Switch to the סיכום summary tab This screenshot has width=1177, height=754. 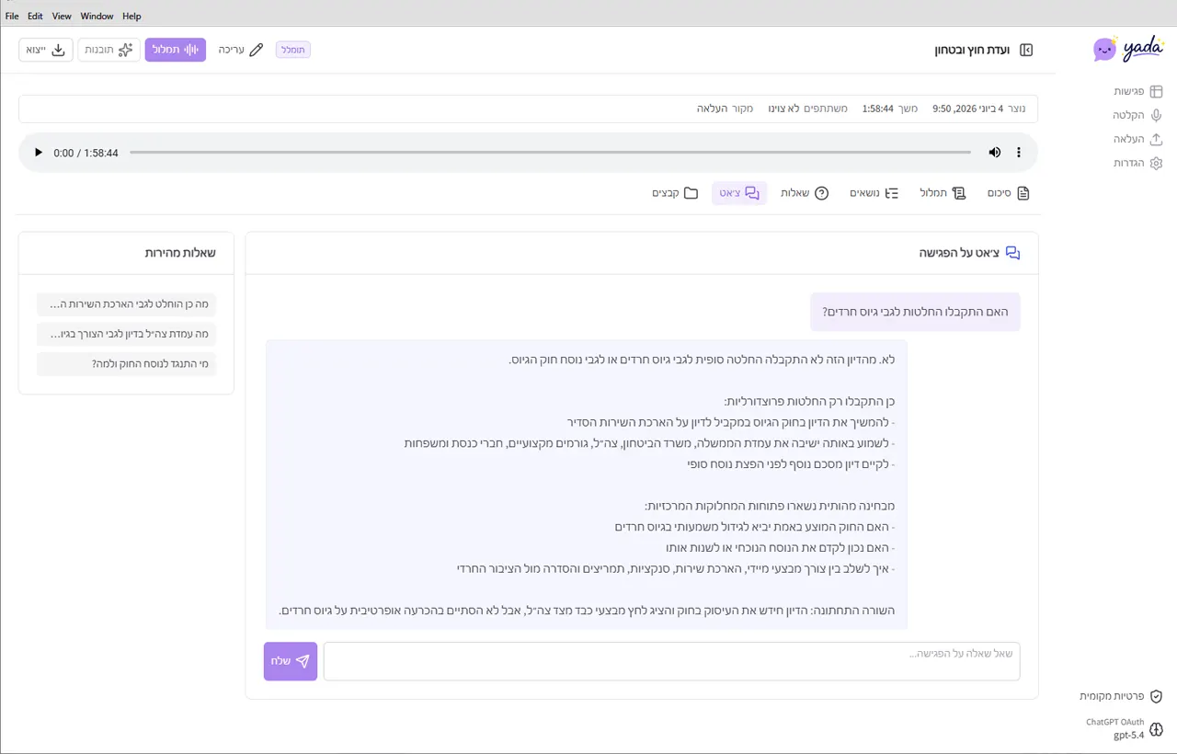coord(1010,193)
